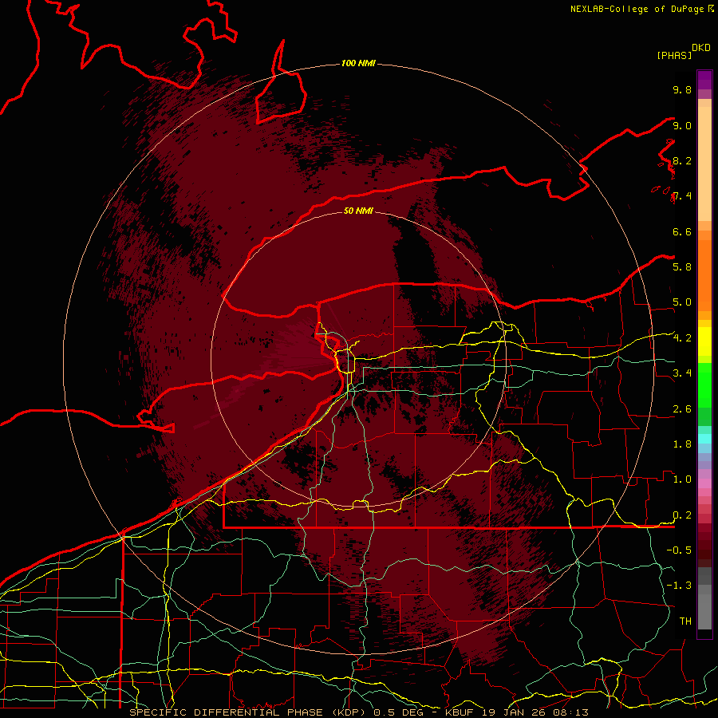The image size is (718, 718).
Task: Click the yellow segment of the color bar
Action: tap(704, 341)
